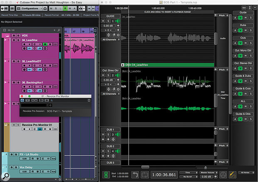Image resolution: width=258 pixels, height=182 pixels.
Task: Select the 35_LeadVoxDT track in Cubase
Action: (x=32, y=61)
